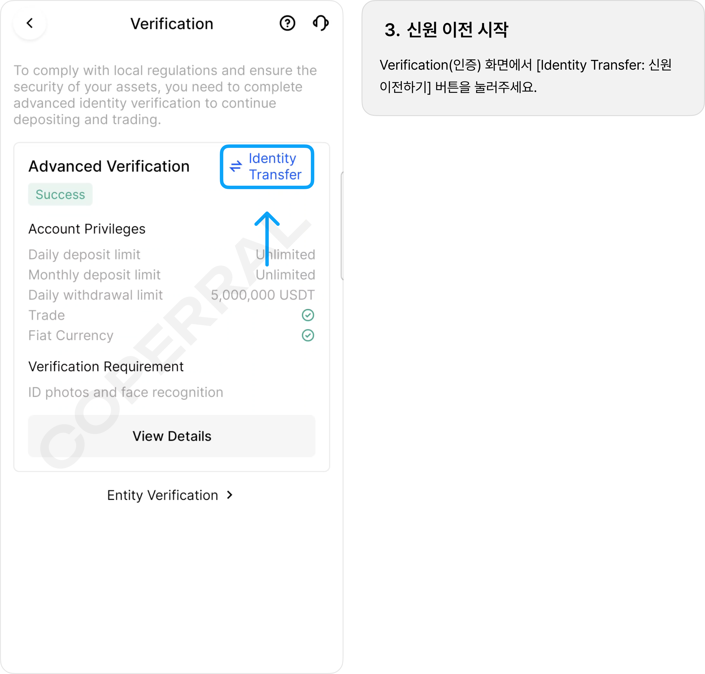Click the Monthly deposit limit row
Screen dimensions: 705x674
coord(171,275)
